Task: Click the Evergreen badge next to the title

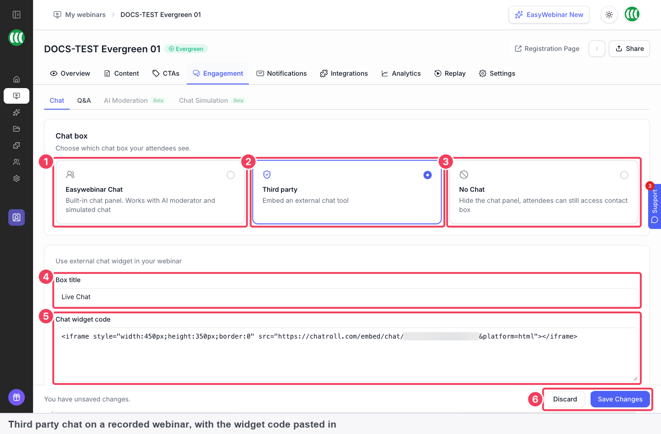Action: point(186,49)
